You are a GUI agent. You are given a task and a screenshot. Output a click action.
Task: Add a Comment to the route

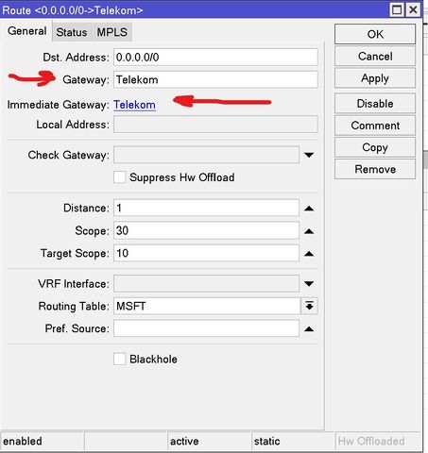[375, 126]
